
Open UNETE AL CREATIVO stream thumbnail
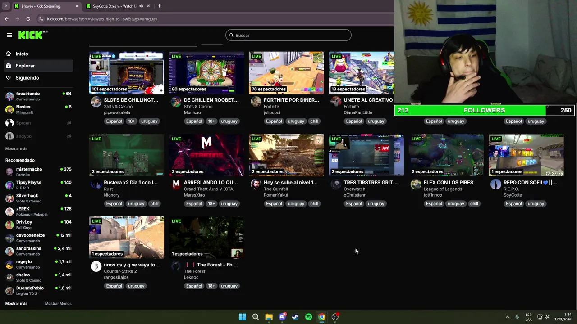click(x=362, y=72)
